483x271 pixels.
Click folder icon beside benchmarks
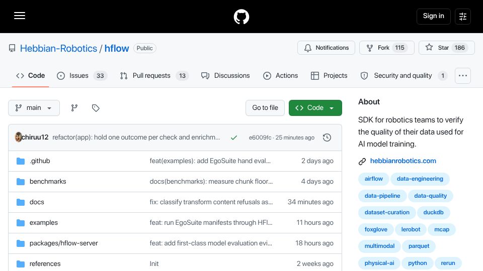click(20, 182)
